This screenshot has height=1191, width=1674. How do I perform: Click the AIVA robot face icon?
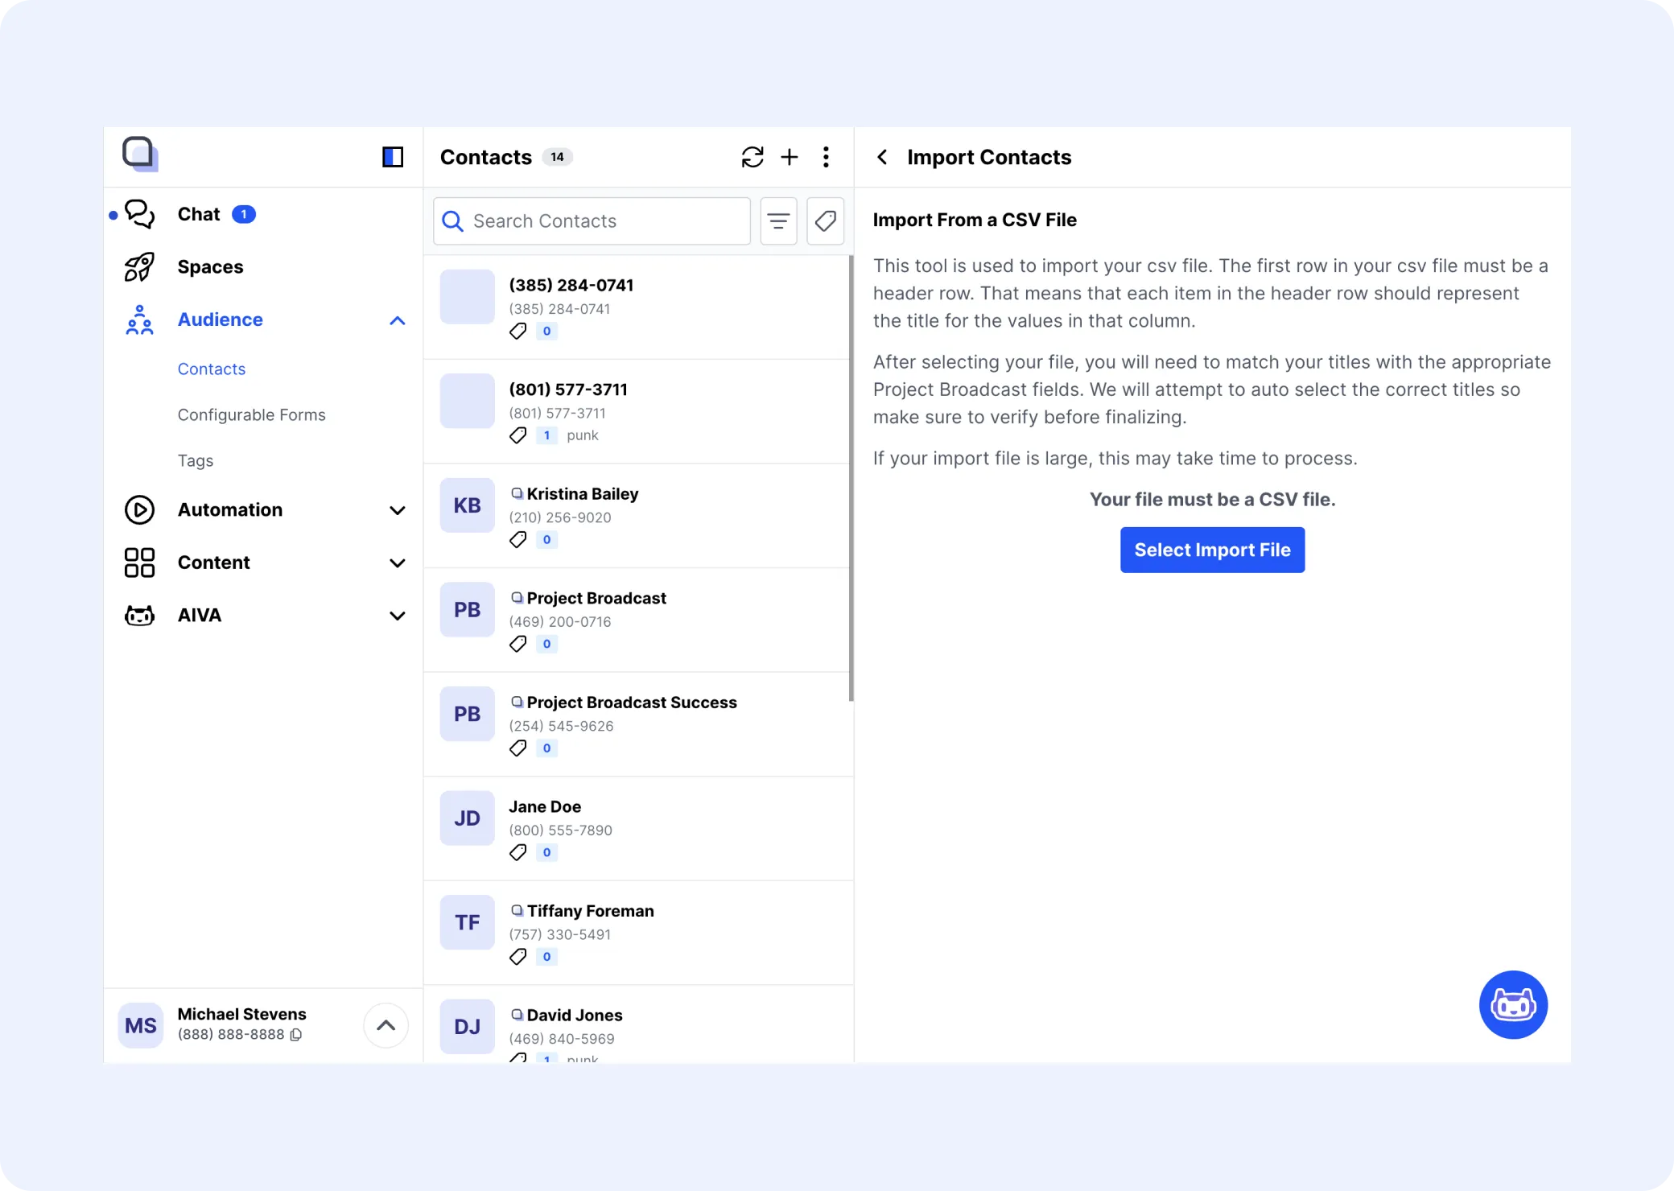[140, 616]
